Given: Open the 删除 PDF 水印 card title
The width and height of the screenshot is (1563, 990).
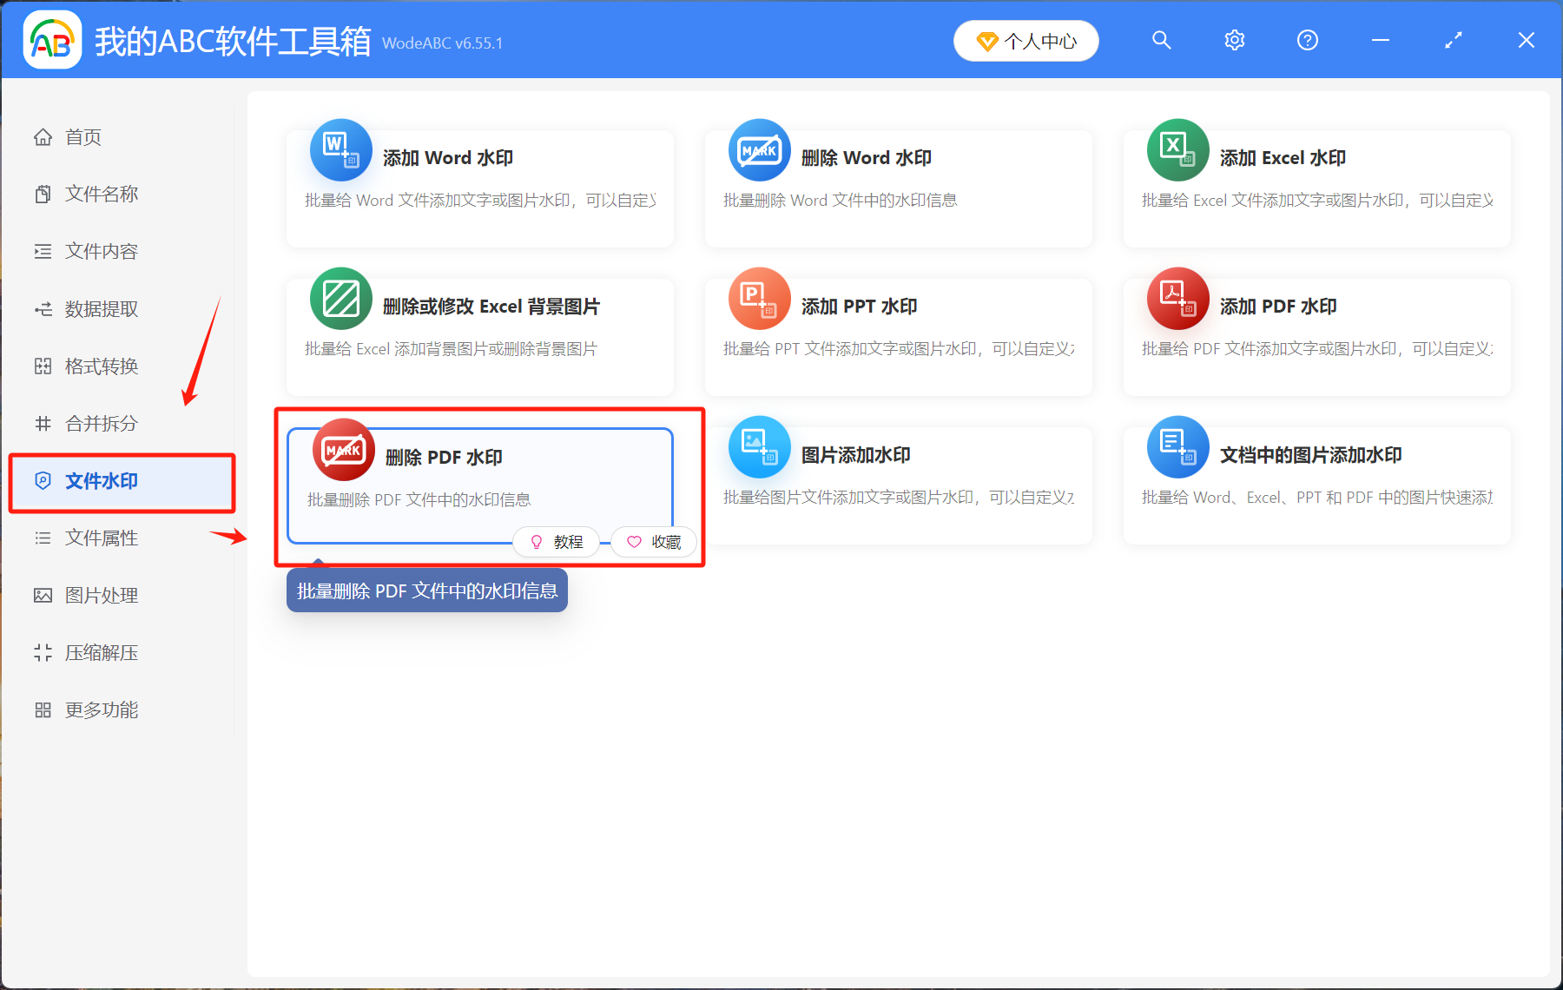Looking at the screenshot, I should click(x=445, y=458).
